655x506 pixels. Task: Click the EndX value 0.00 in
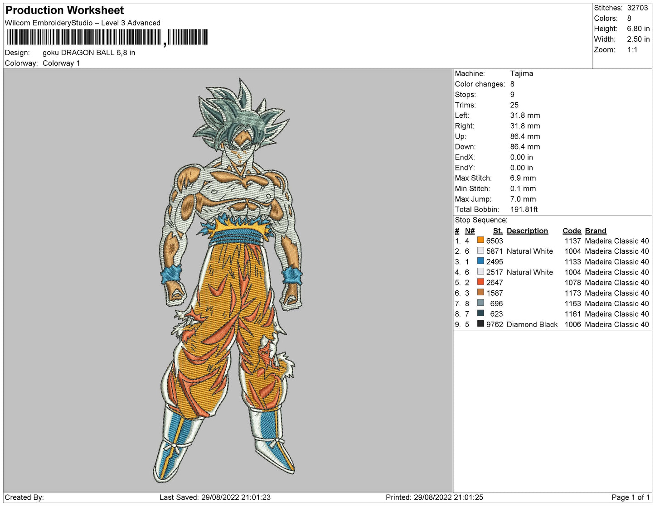[521, 157]
